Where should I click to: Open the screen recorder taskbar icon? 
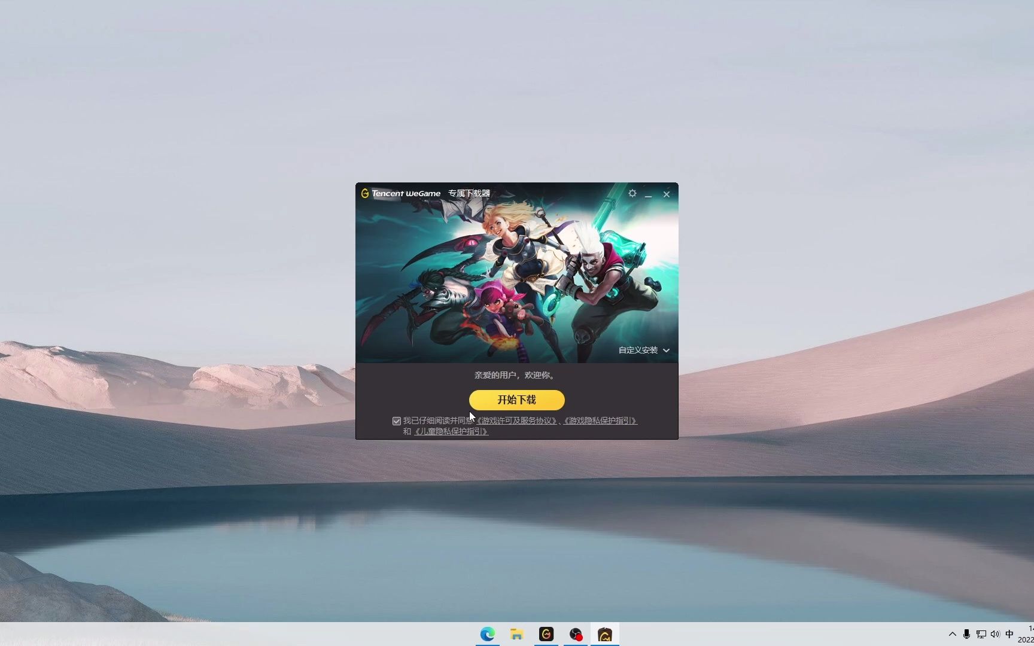[576, 634]
